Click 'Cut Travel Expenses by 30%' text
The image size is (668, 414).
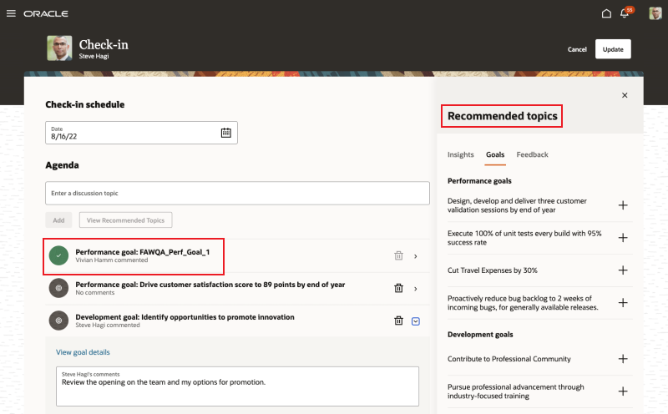coord(493,270)
